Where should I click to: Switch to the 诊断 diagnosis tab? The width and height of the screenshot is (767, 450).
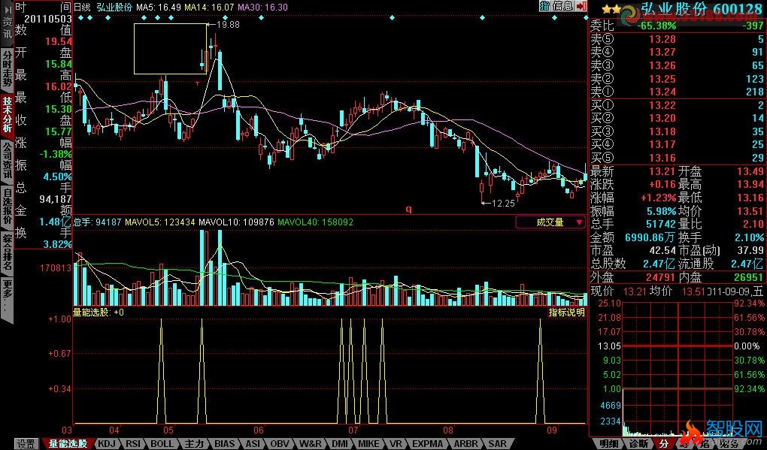pyautogui.click(x=638, y=444)
